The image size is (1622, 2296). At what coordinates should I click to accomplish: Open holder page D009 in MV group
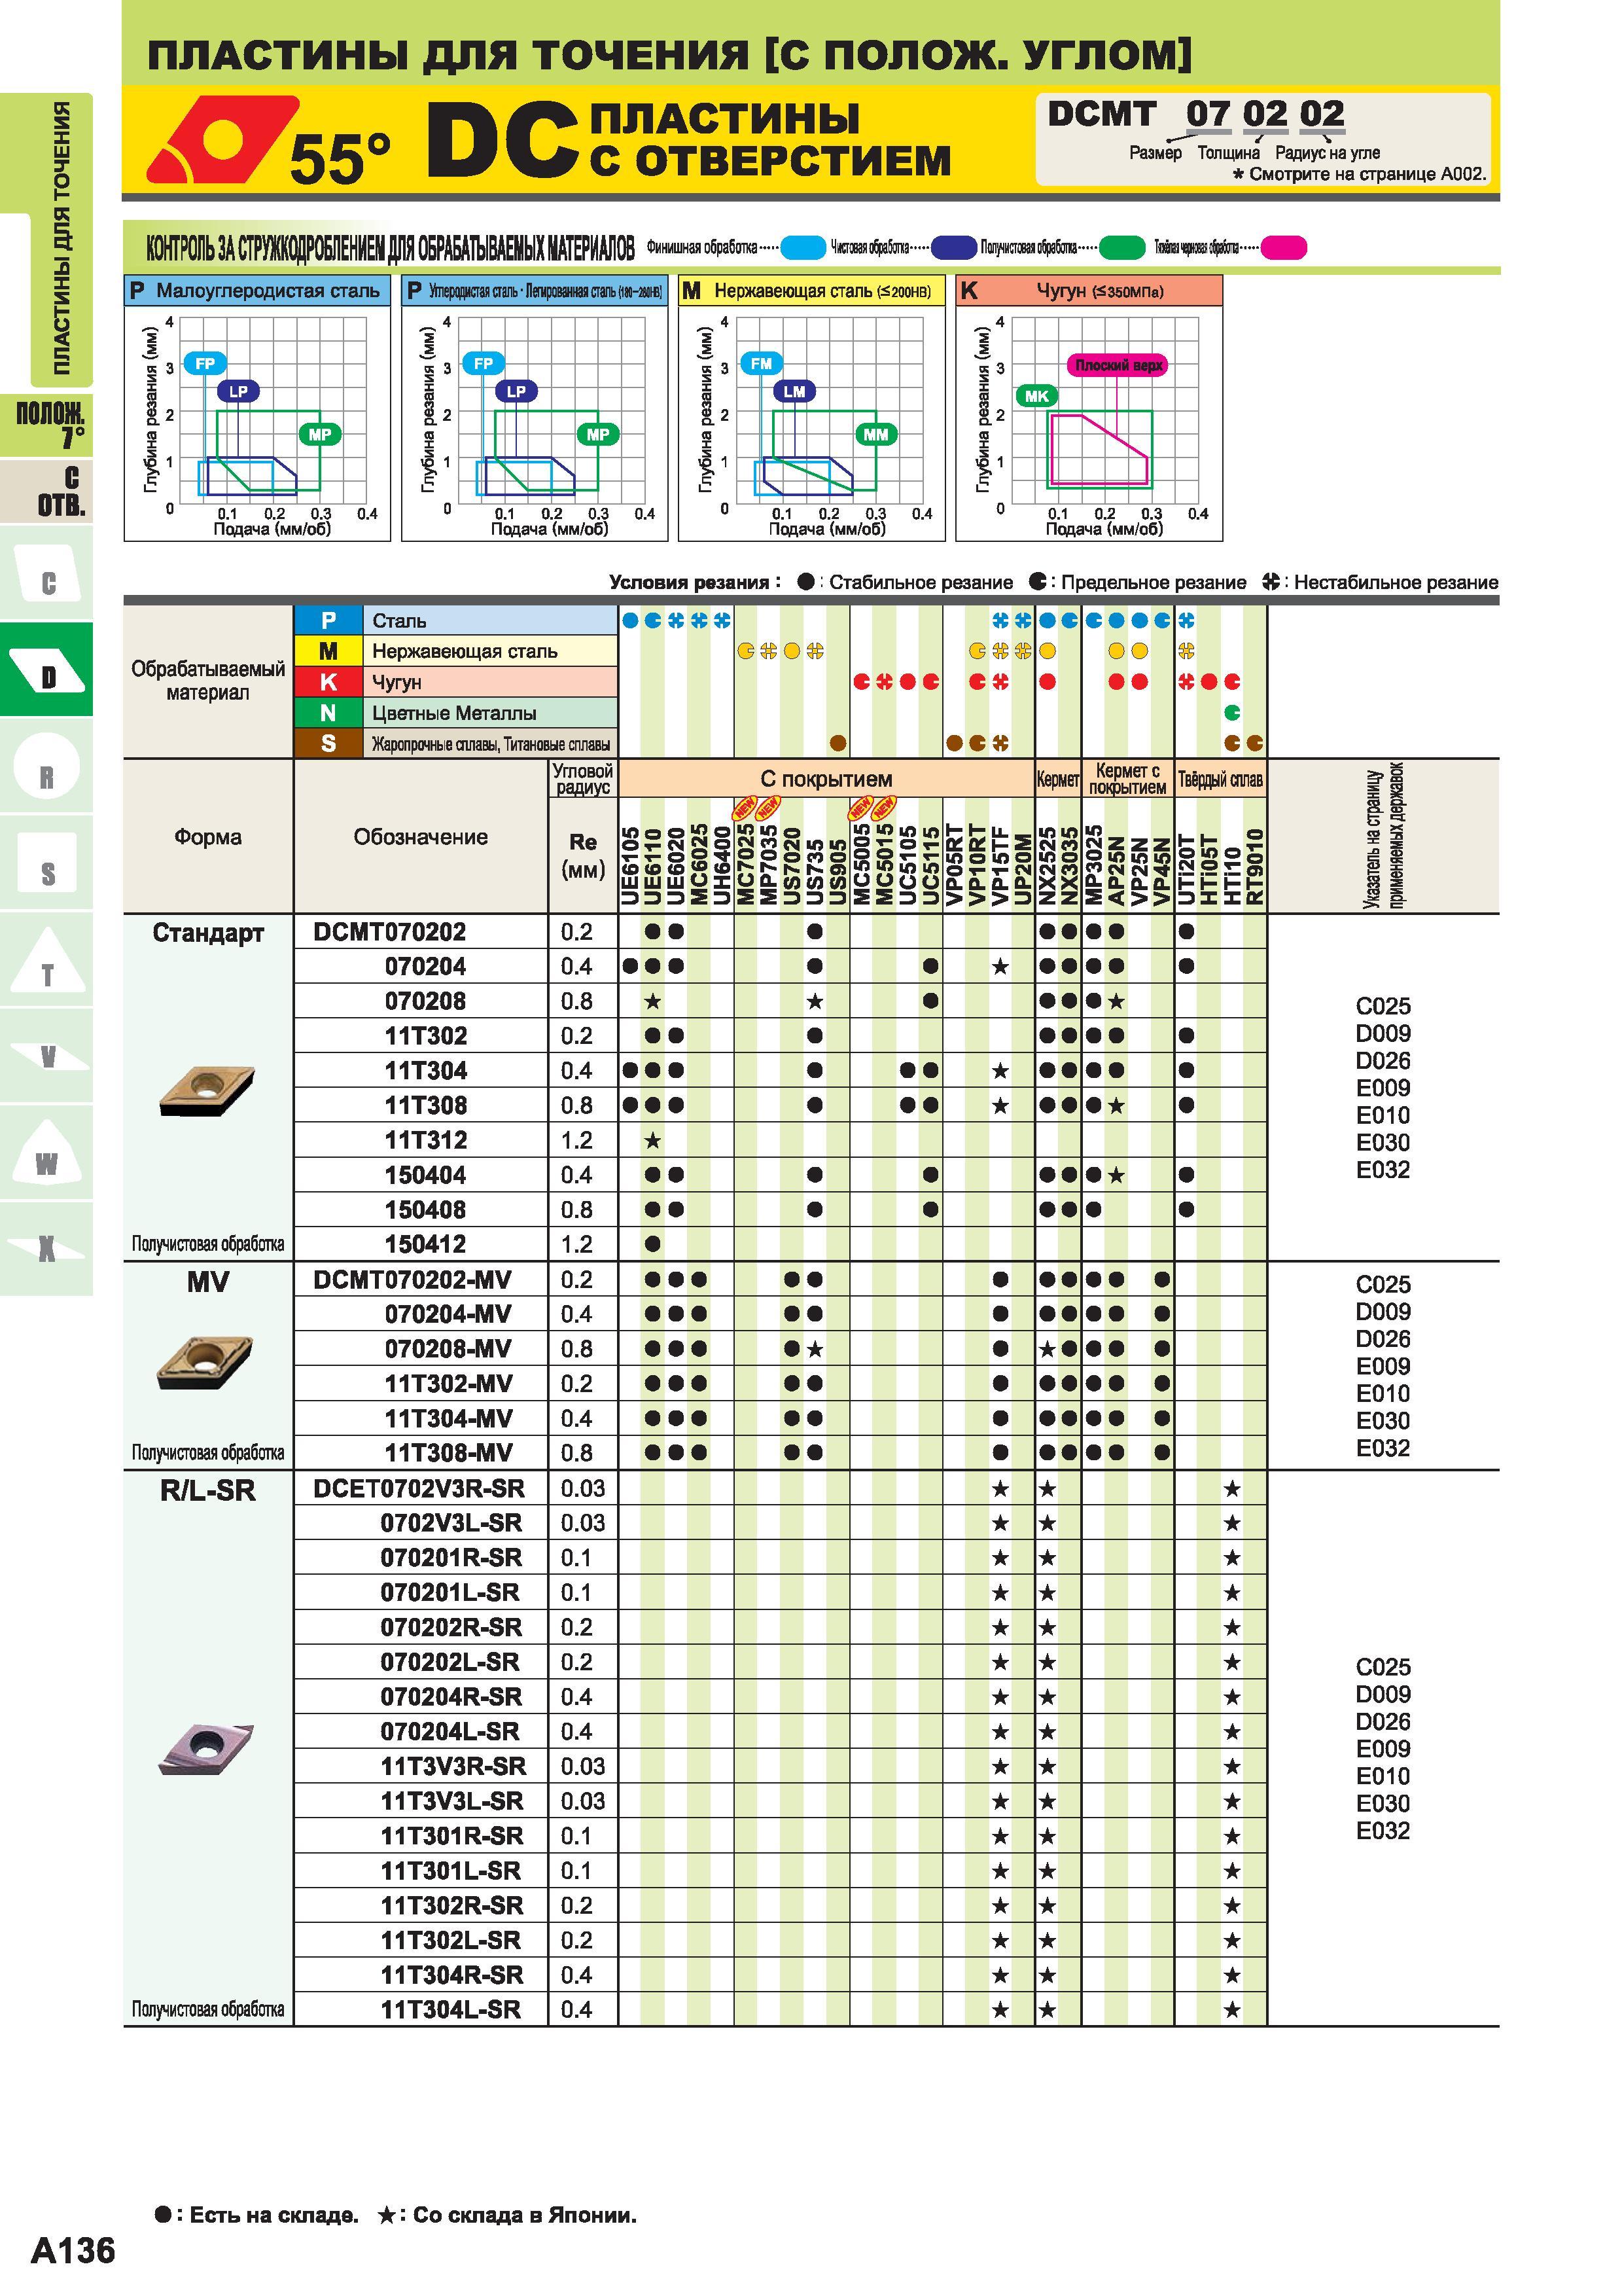click(x=1382, y=1312)
